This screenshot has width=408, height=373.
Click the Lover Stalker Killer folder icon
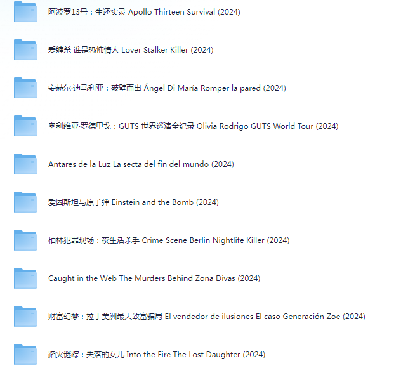(x=25, y=49)
